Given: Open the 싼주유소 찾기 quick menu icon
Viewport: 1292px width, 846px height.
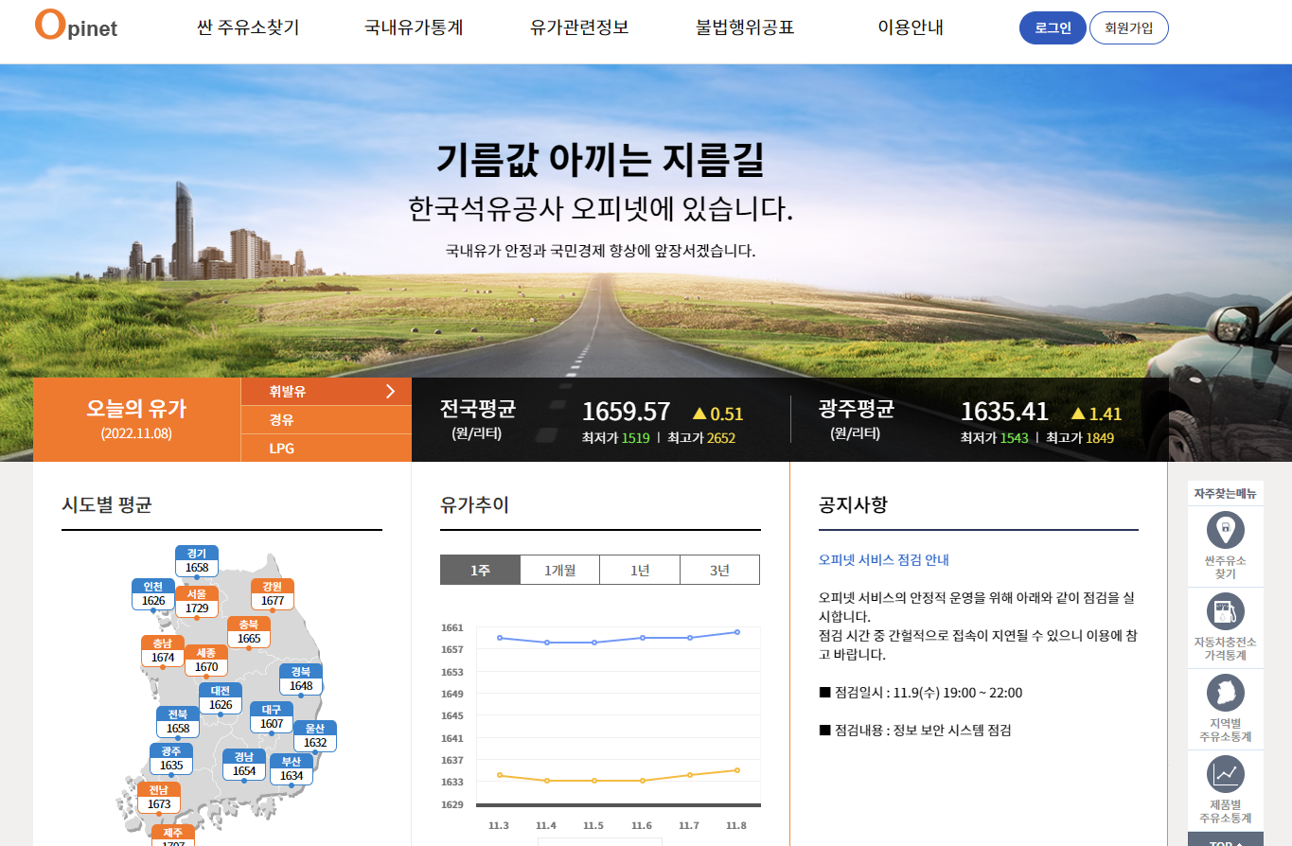Looking at the screenshot, I should pyautogui.click(x=1226, y=529).
